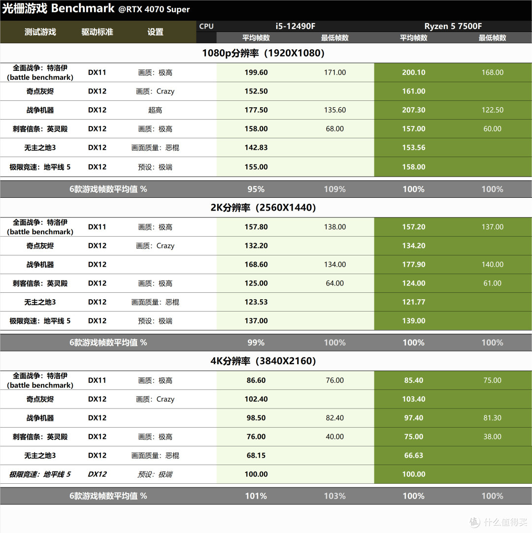This screenshot has width=532, height=533.
Task: Click the Ryzen 5 7500F CPU header
Action: (453, 26)
